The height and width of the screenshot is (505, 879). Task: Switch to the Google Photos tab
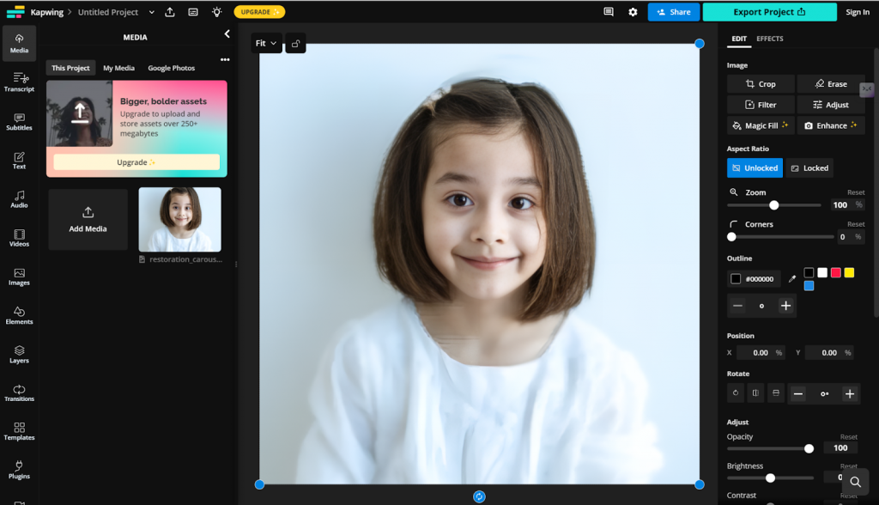point(172,68)
